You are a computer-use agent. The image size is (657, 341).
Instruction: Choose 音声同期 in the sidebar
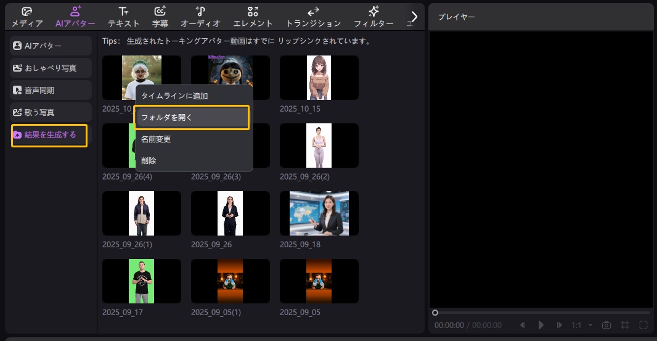click(51, 90)
